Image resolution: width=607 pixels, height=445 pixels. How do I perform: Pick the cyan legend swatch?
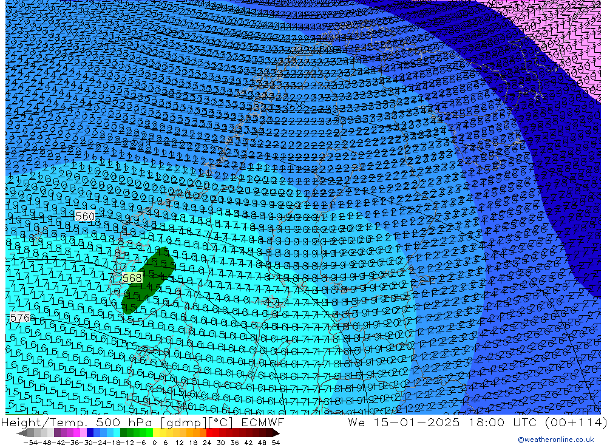[x=117, y=433]
